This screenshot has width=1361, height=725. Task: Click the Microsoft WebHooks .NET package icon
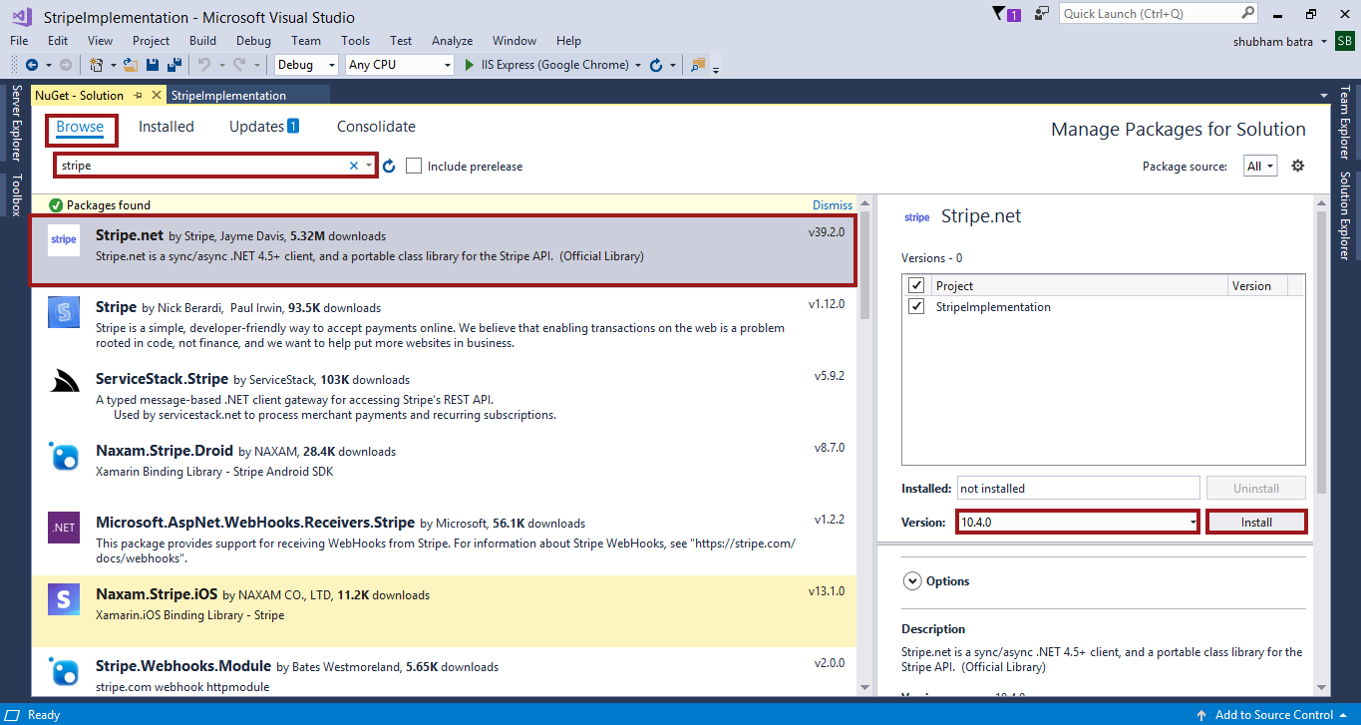[64, 528]
